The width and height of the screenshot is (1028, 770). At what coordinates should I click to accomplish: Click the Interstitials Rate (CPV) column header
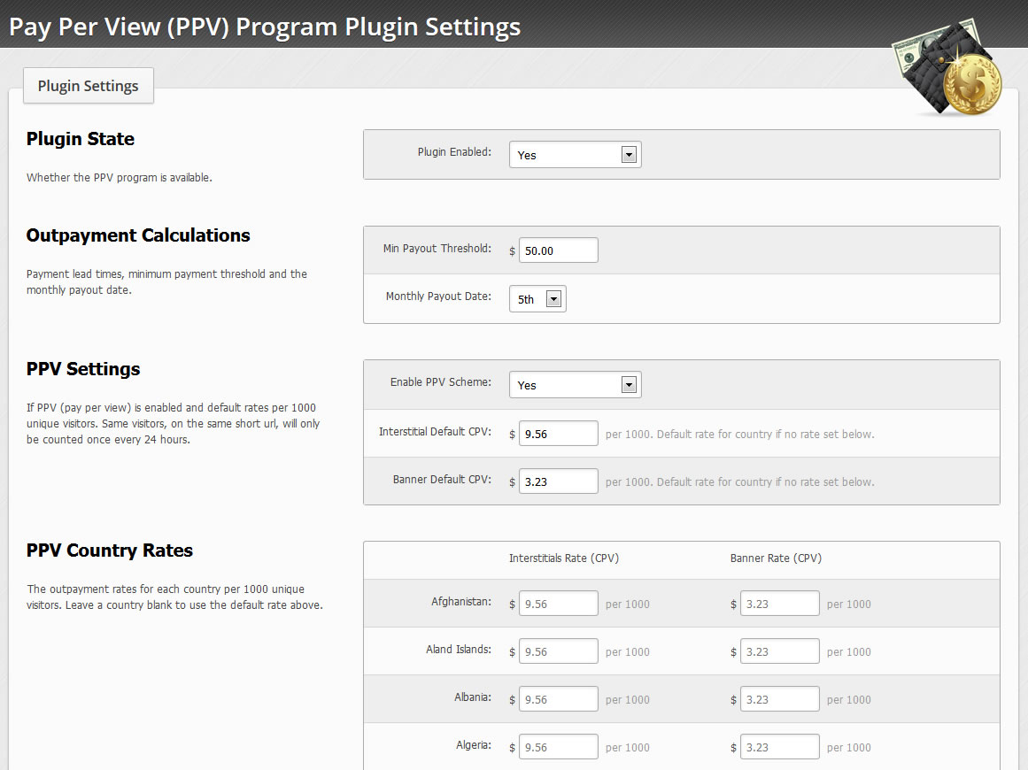click(563, 558)
